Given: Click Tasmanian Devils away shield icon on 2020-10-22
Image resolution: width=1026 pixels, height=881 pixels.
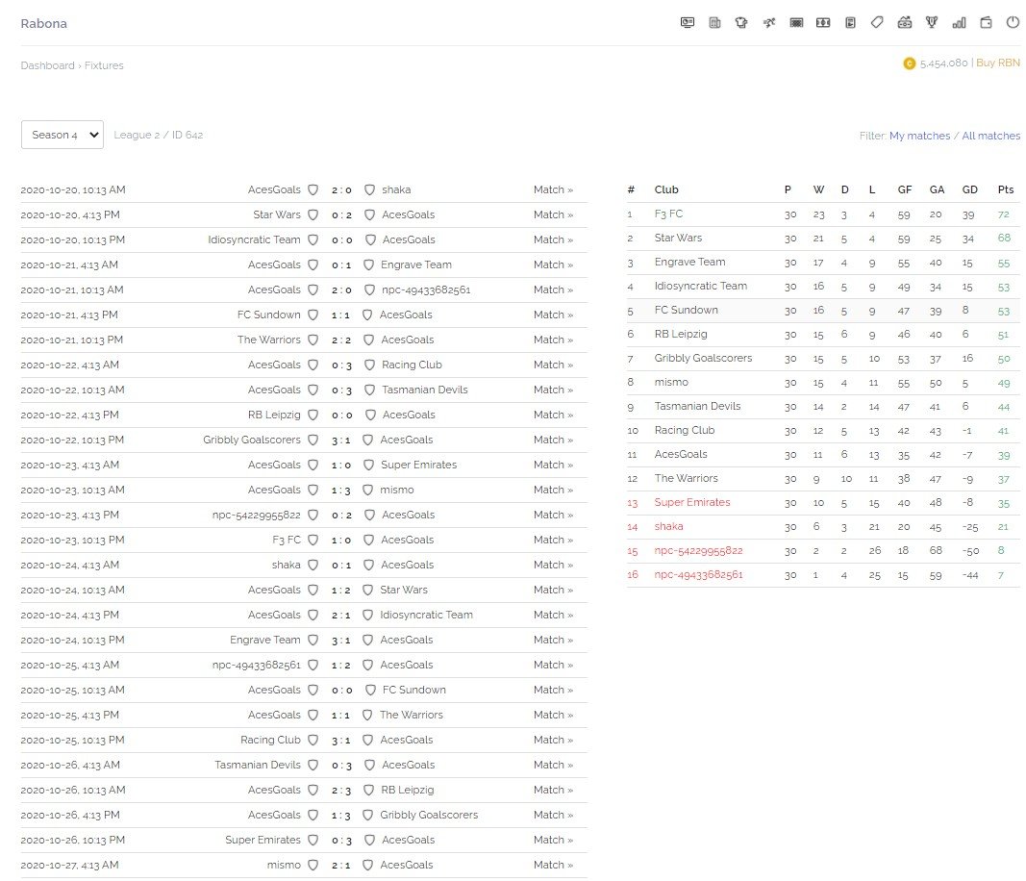Looking at the screenshot, I should pos(369,390).
